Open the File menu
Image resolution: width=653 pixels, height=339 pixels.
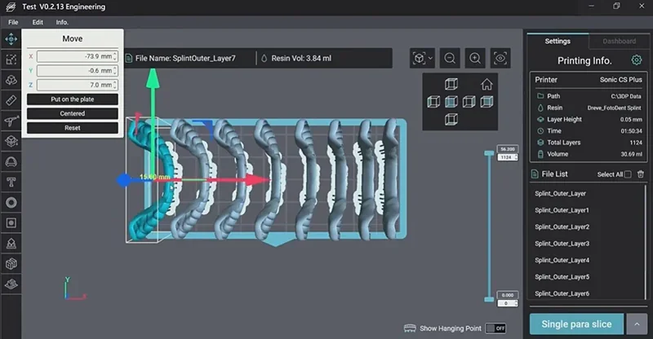pyautogui.click(x=13, y=22)
